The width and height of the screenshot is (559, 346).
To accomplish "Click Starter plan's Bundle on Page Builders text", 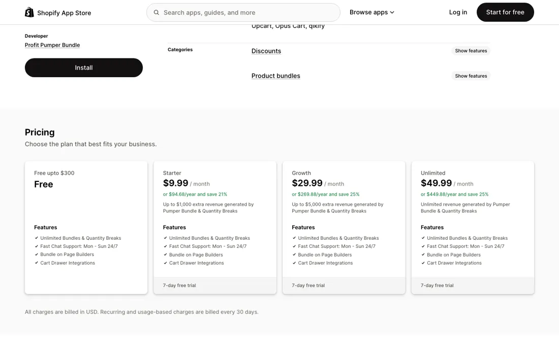I will coord(196,255).
